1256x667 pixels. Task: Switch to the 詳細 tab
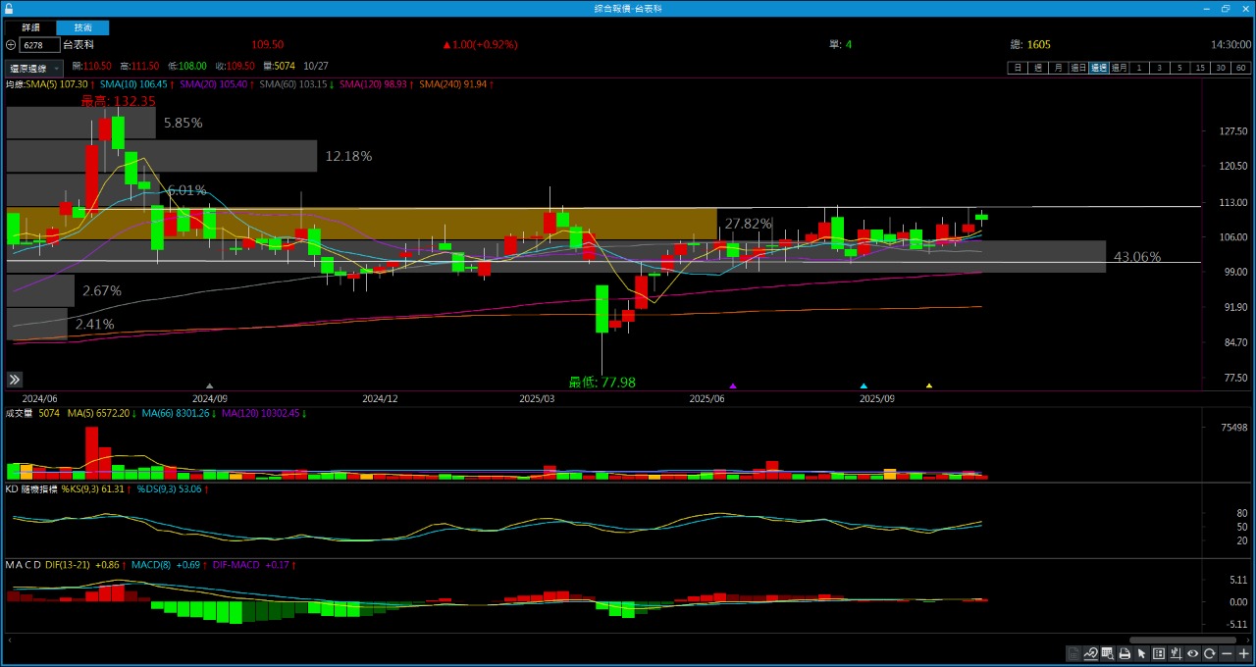tap(30, 28)
